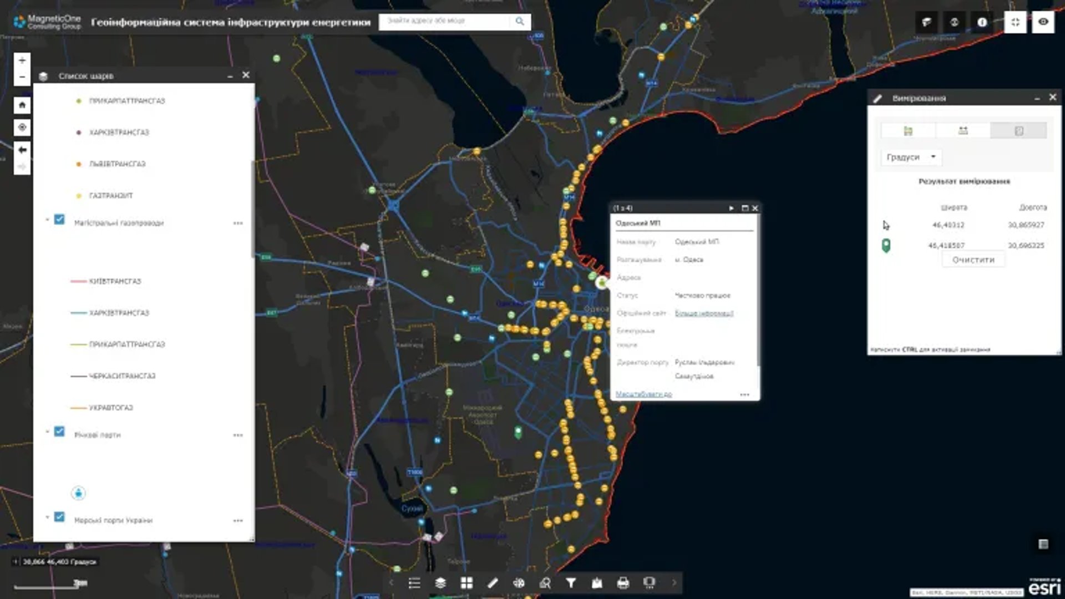Click the home extent button

[x=22, y=105]
